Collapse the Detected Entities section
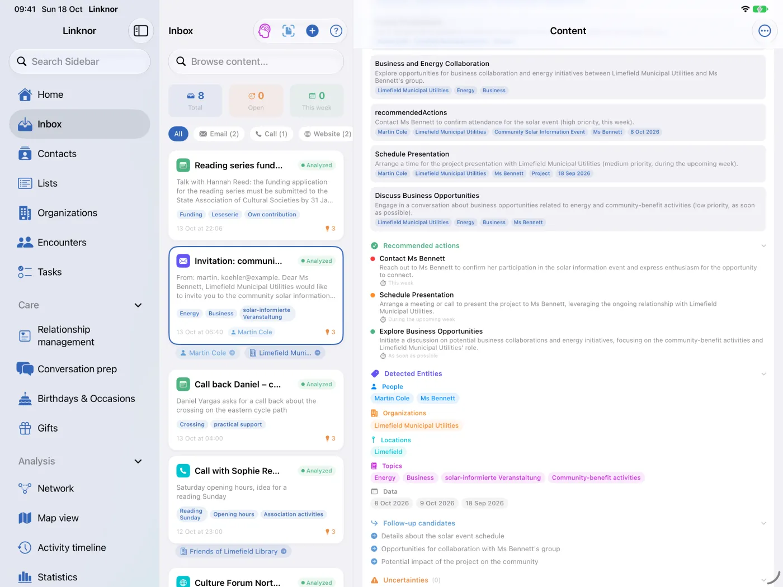This screenshot has width=783, height=587. tap(763, 374)
